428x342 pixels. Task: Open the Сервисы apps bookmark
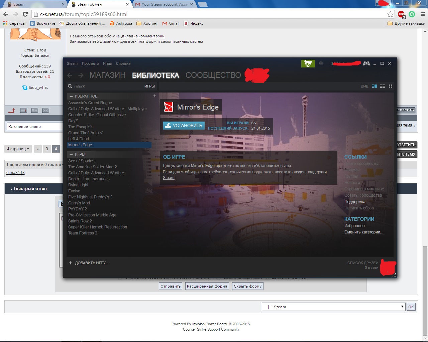(14, 23)
